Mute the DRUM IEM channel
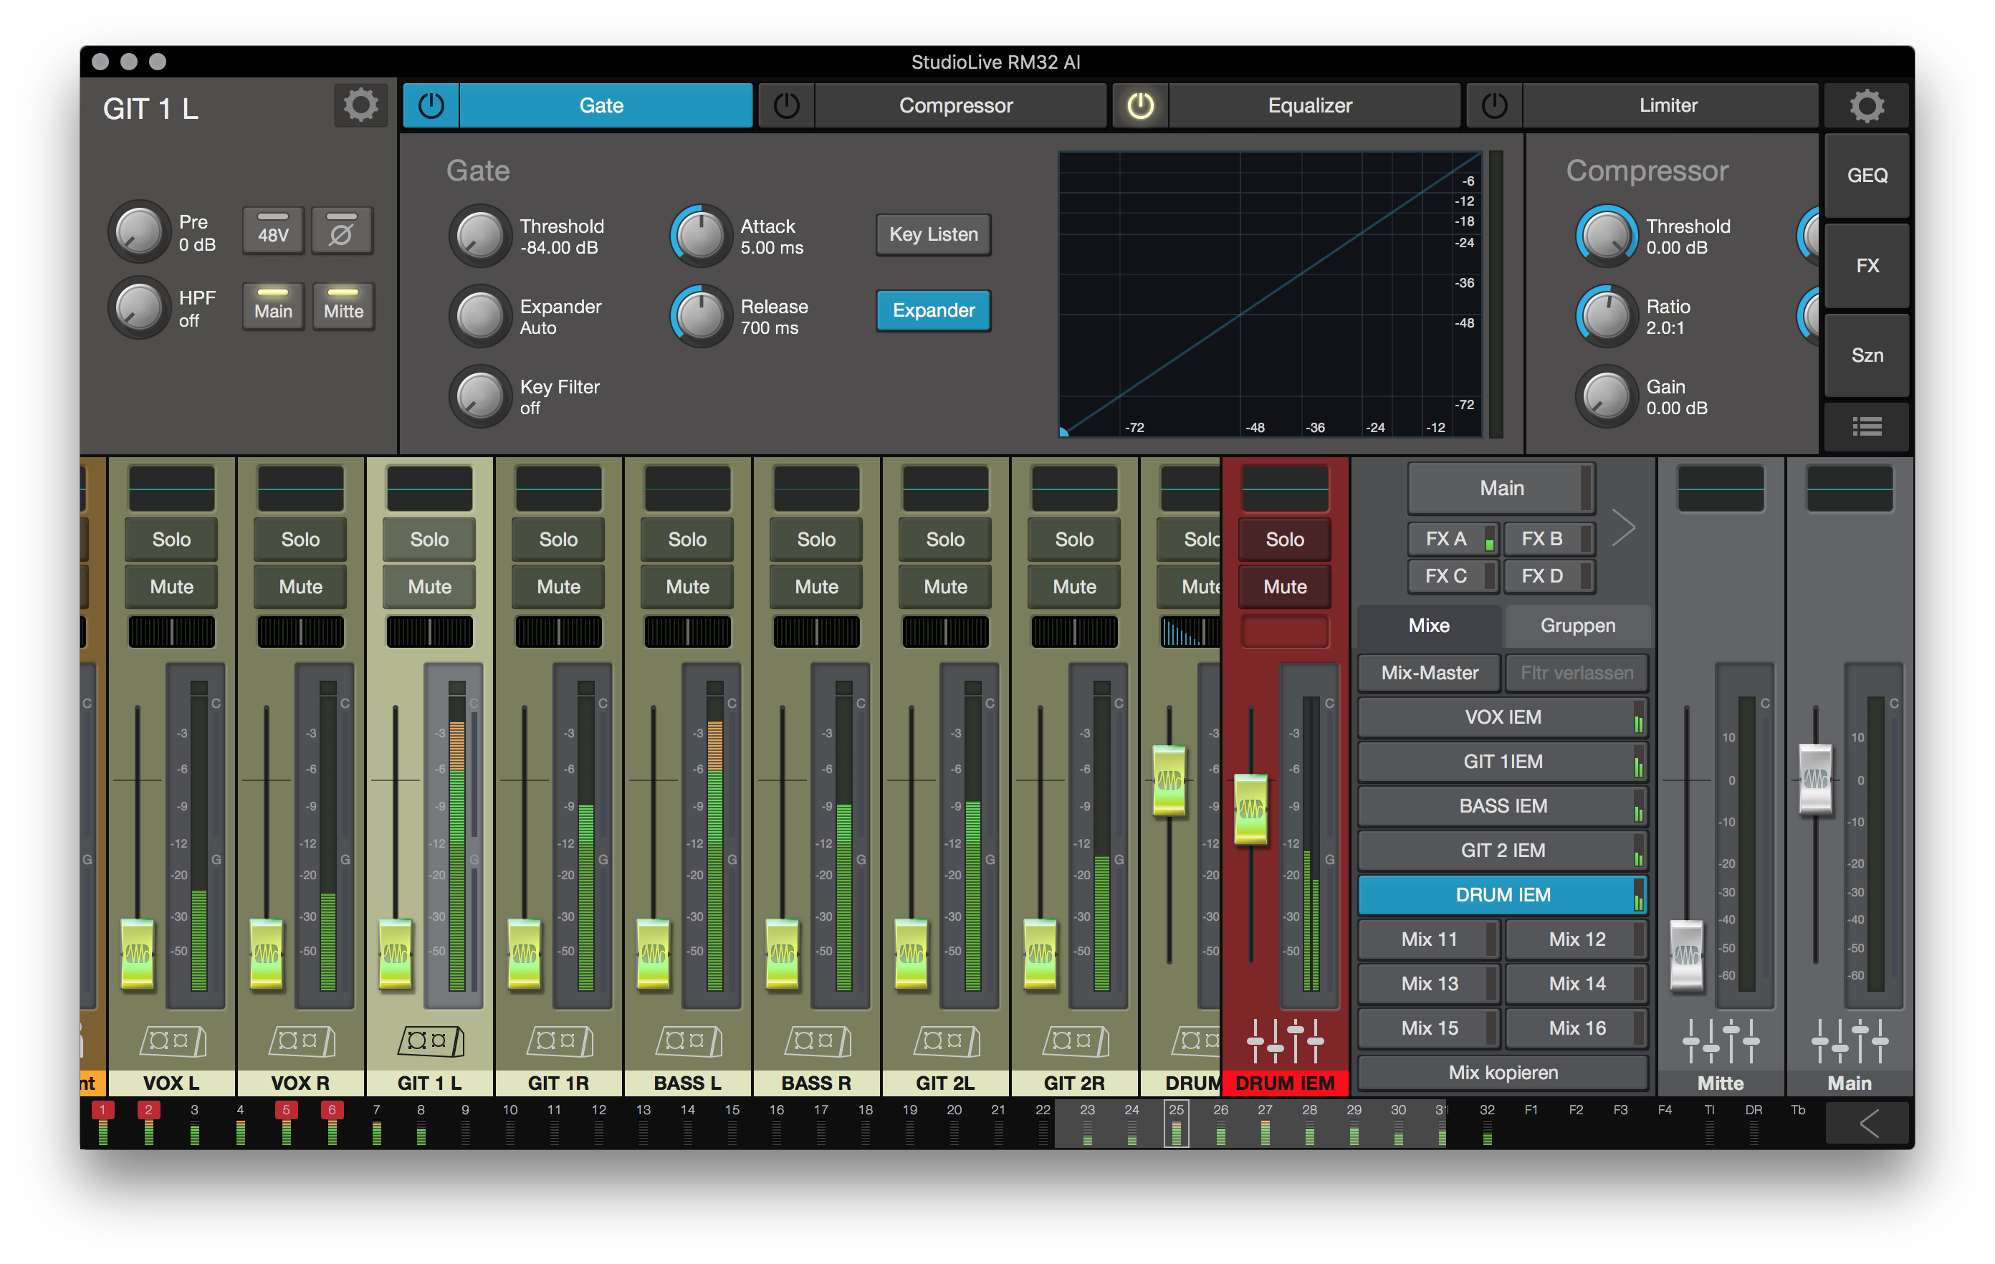 click(1285, 586)
